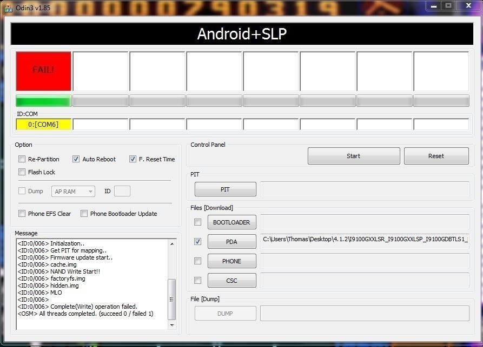
Task: Maximize the Odin3 window
Action: [448, 6]
